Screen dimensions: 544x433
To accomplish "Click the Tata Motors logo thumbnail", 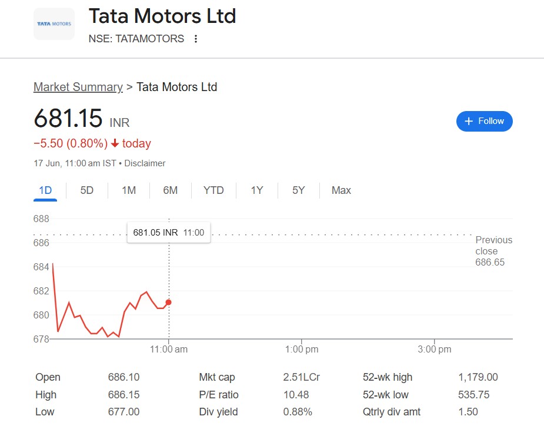I will (54, 24).
